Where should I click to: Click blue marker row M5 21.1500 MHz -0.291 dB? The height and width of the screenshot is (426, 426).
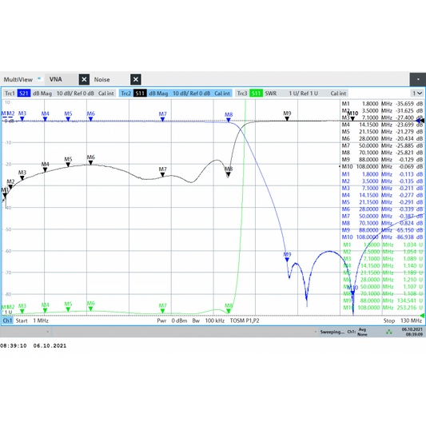coord(382,202)
